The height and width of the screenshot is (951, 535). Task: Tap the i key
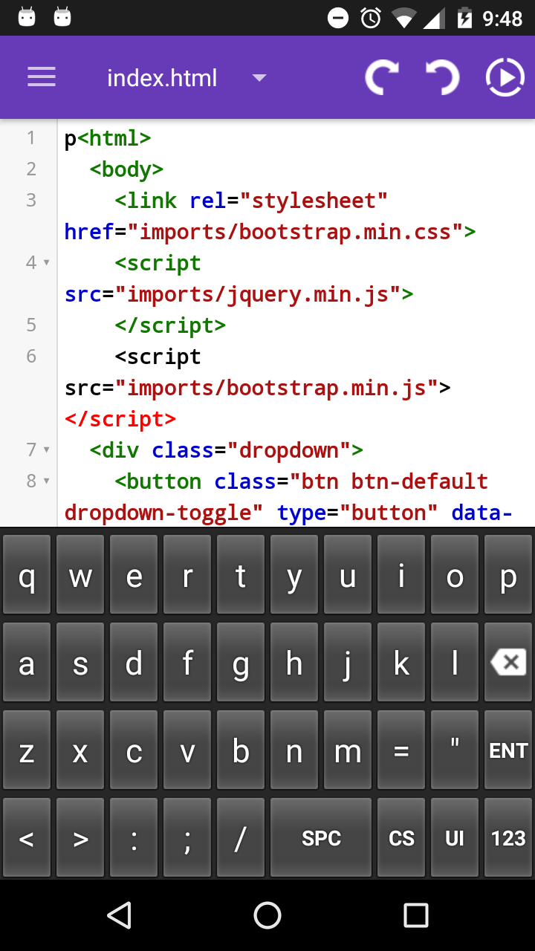click(x=401, y=574)
